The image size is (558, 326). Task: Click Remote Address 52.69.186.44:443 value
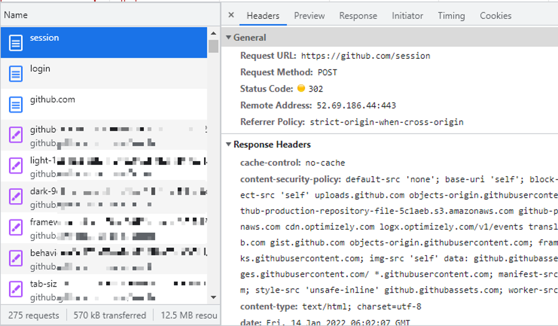click(356, 106)
